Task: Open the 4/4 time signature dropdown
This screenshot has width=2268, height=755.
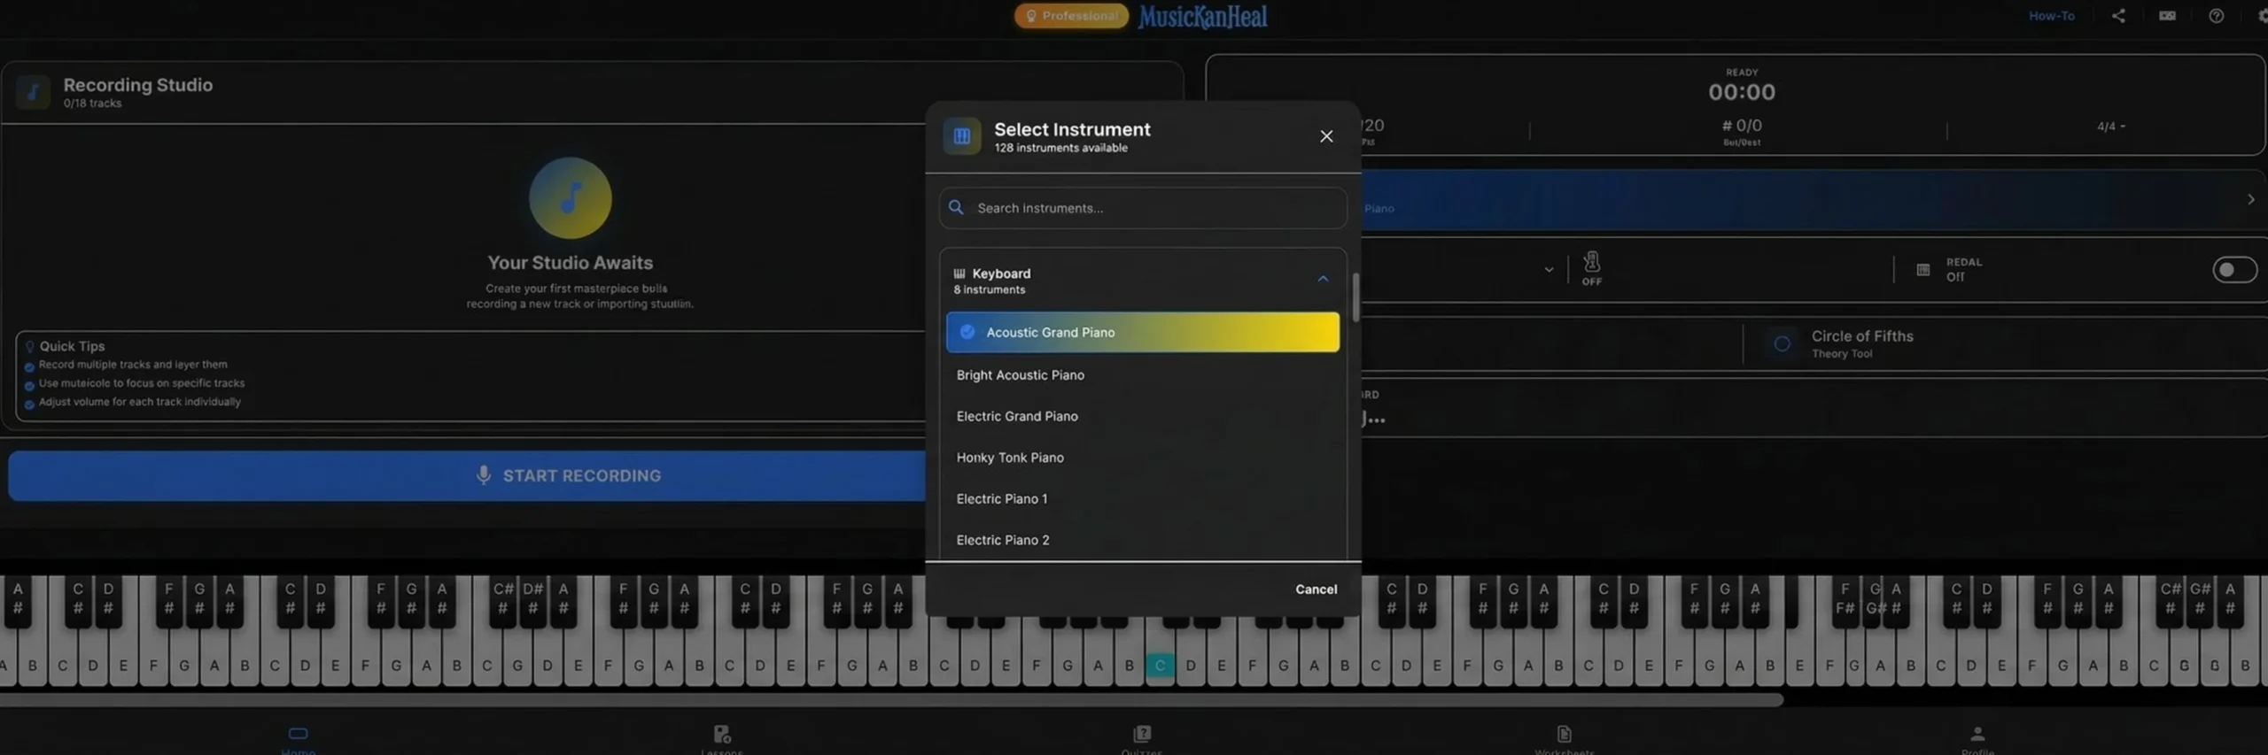Action: [2110, 127]
